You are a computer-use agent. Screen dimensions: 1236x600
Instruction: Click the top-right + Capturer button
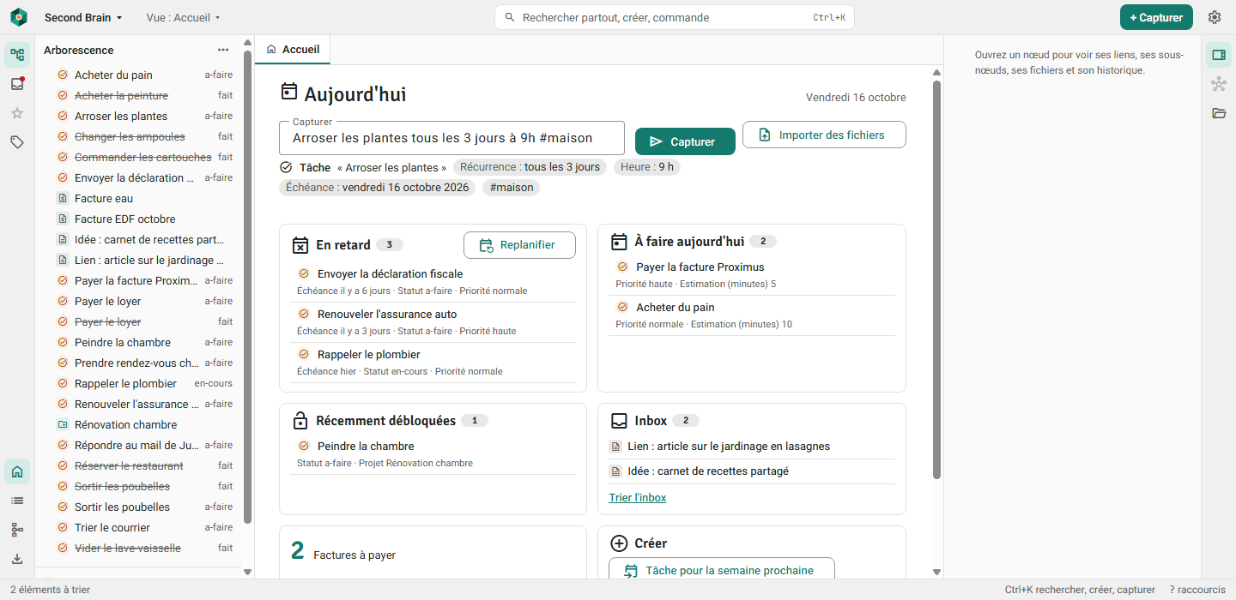[x=1156, y=17]
